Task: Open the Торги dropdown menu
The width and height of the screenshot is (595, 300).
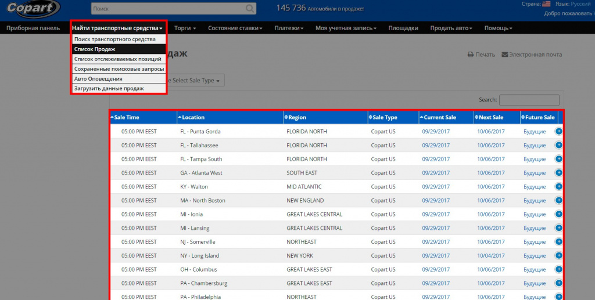Action: click(x=185, y=28)
